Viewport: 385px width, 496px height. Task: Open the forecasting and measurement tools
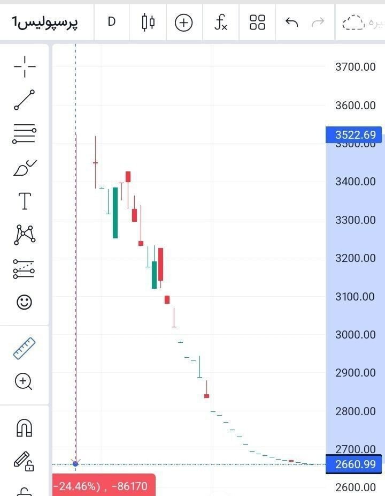25,269
